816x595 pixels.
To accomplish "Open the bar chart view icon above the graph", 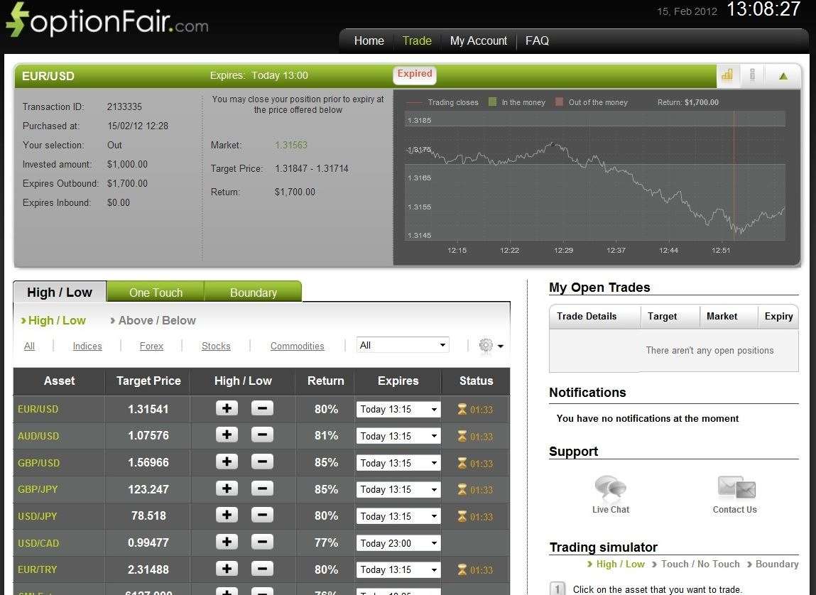I will tap(727, 75).
